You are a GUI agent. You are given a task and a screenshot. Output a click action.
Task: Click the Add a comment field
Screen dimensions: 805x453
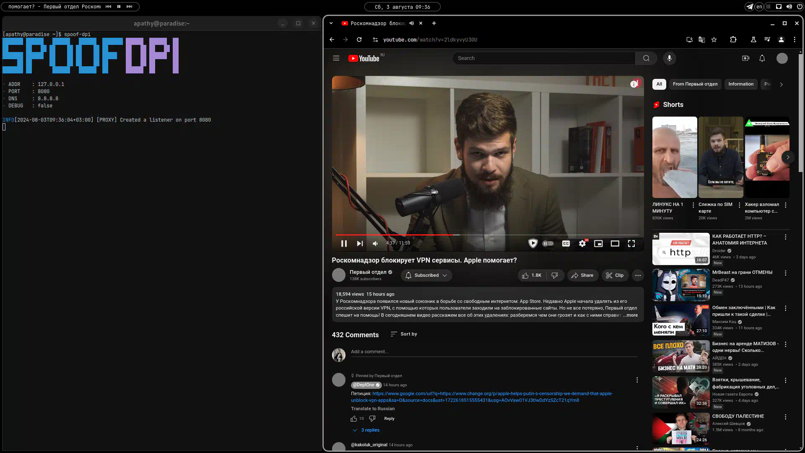coord(494,352)
